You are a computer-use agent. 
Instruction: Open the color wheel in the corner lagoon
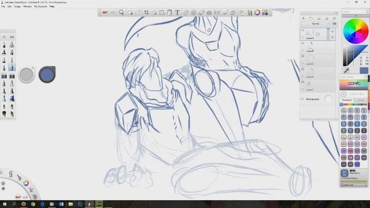click(26, 183)
